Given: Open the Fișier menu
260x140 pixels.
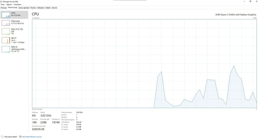Looking at the screenshot, I should click(3, 4).
